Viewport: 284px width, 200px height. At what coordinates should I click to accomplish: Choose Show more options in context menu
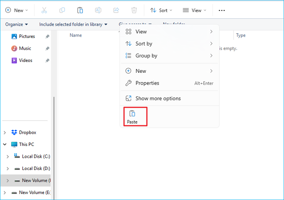158,98
